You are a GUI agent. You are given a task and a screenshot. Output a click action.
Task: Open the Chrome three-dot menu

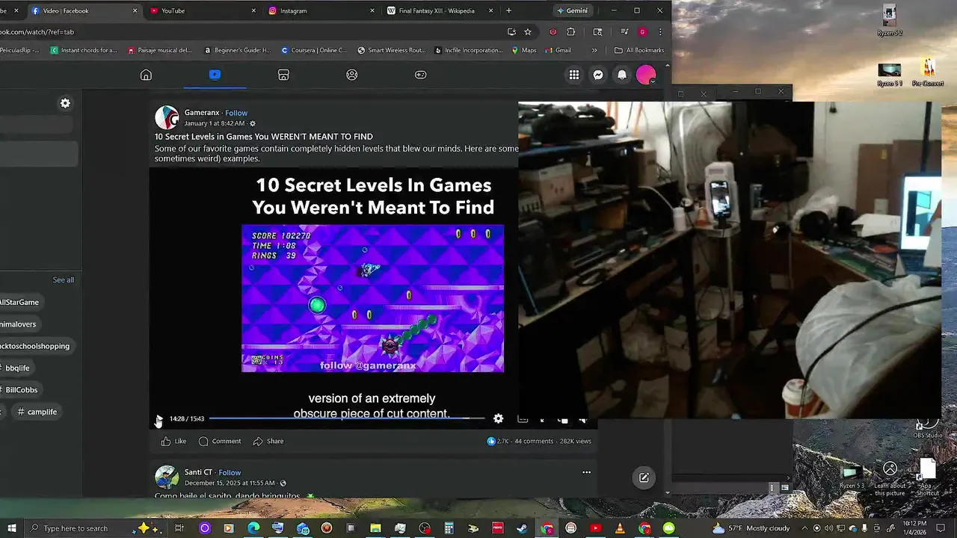pyautogui.click(x=660, y=32)
